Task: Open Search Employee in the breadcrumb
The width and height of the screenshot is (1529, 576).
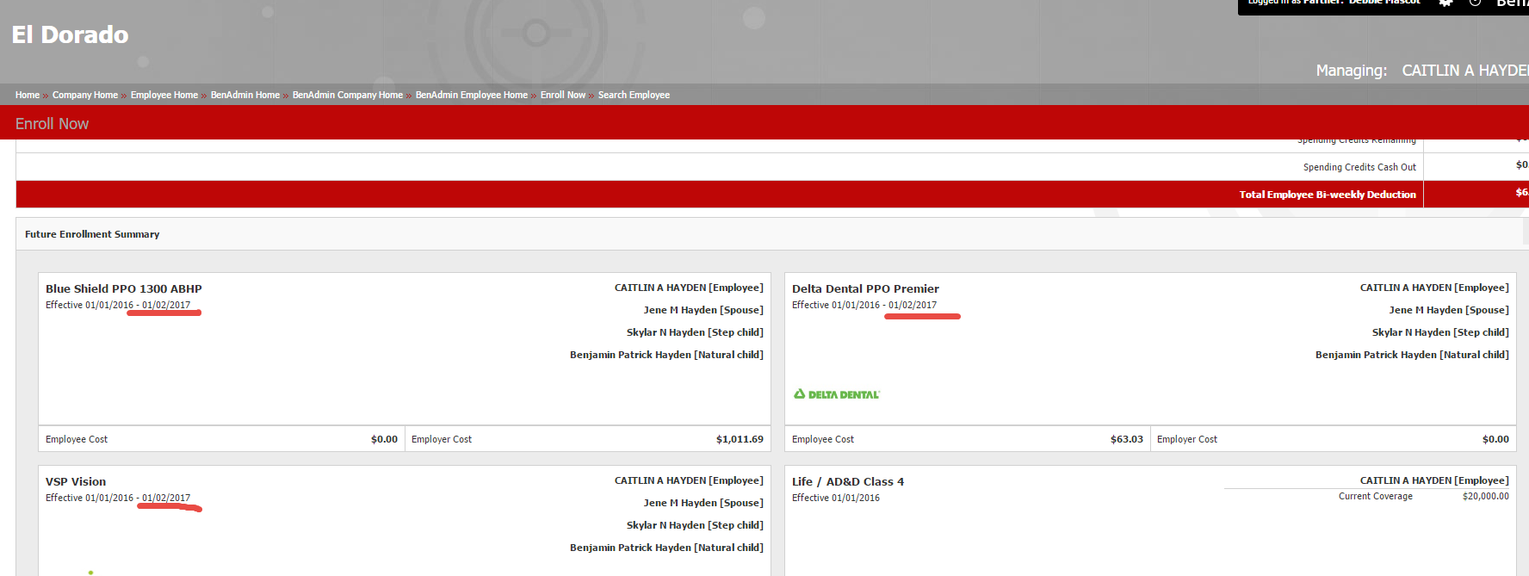Action: pos(634,95)
